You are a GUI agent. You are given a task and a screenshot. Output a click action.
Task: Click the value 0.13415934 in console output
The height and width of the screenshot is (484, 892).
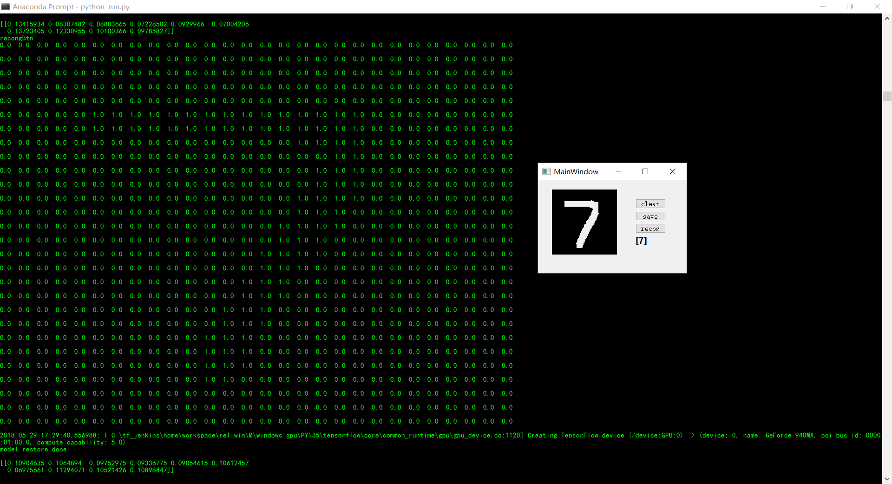[26, 24]
